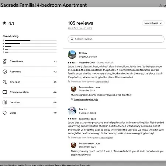Click the 105 reviews heading
This screenshot has width=166, height=166.
click(80, 23)
